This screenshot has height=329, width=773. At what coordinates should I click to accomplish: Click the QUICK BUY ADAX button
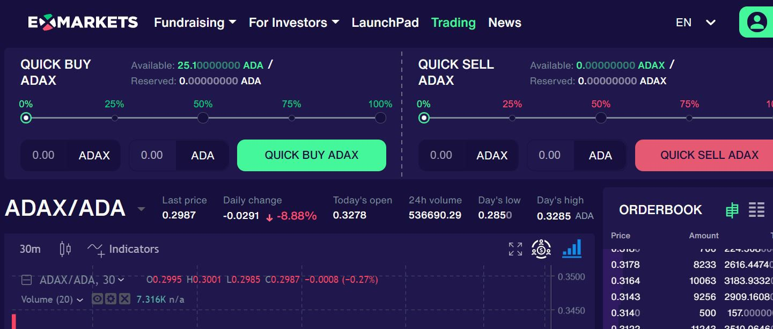pos(312,155)
